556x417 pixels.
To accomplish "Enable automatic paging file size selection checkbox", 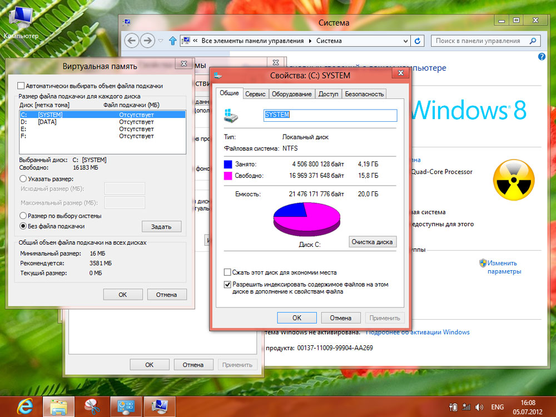I will [x=21, y=86].
